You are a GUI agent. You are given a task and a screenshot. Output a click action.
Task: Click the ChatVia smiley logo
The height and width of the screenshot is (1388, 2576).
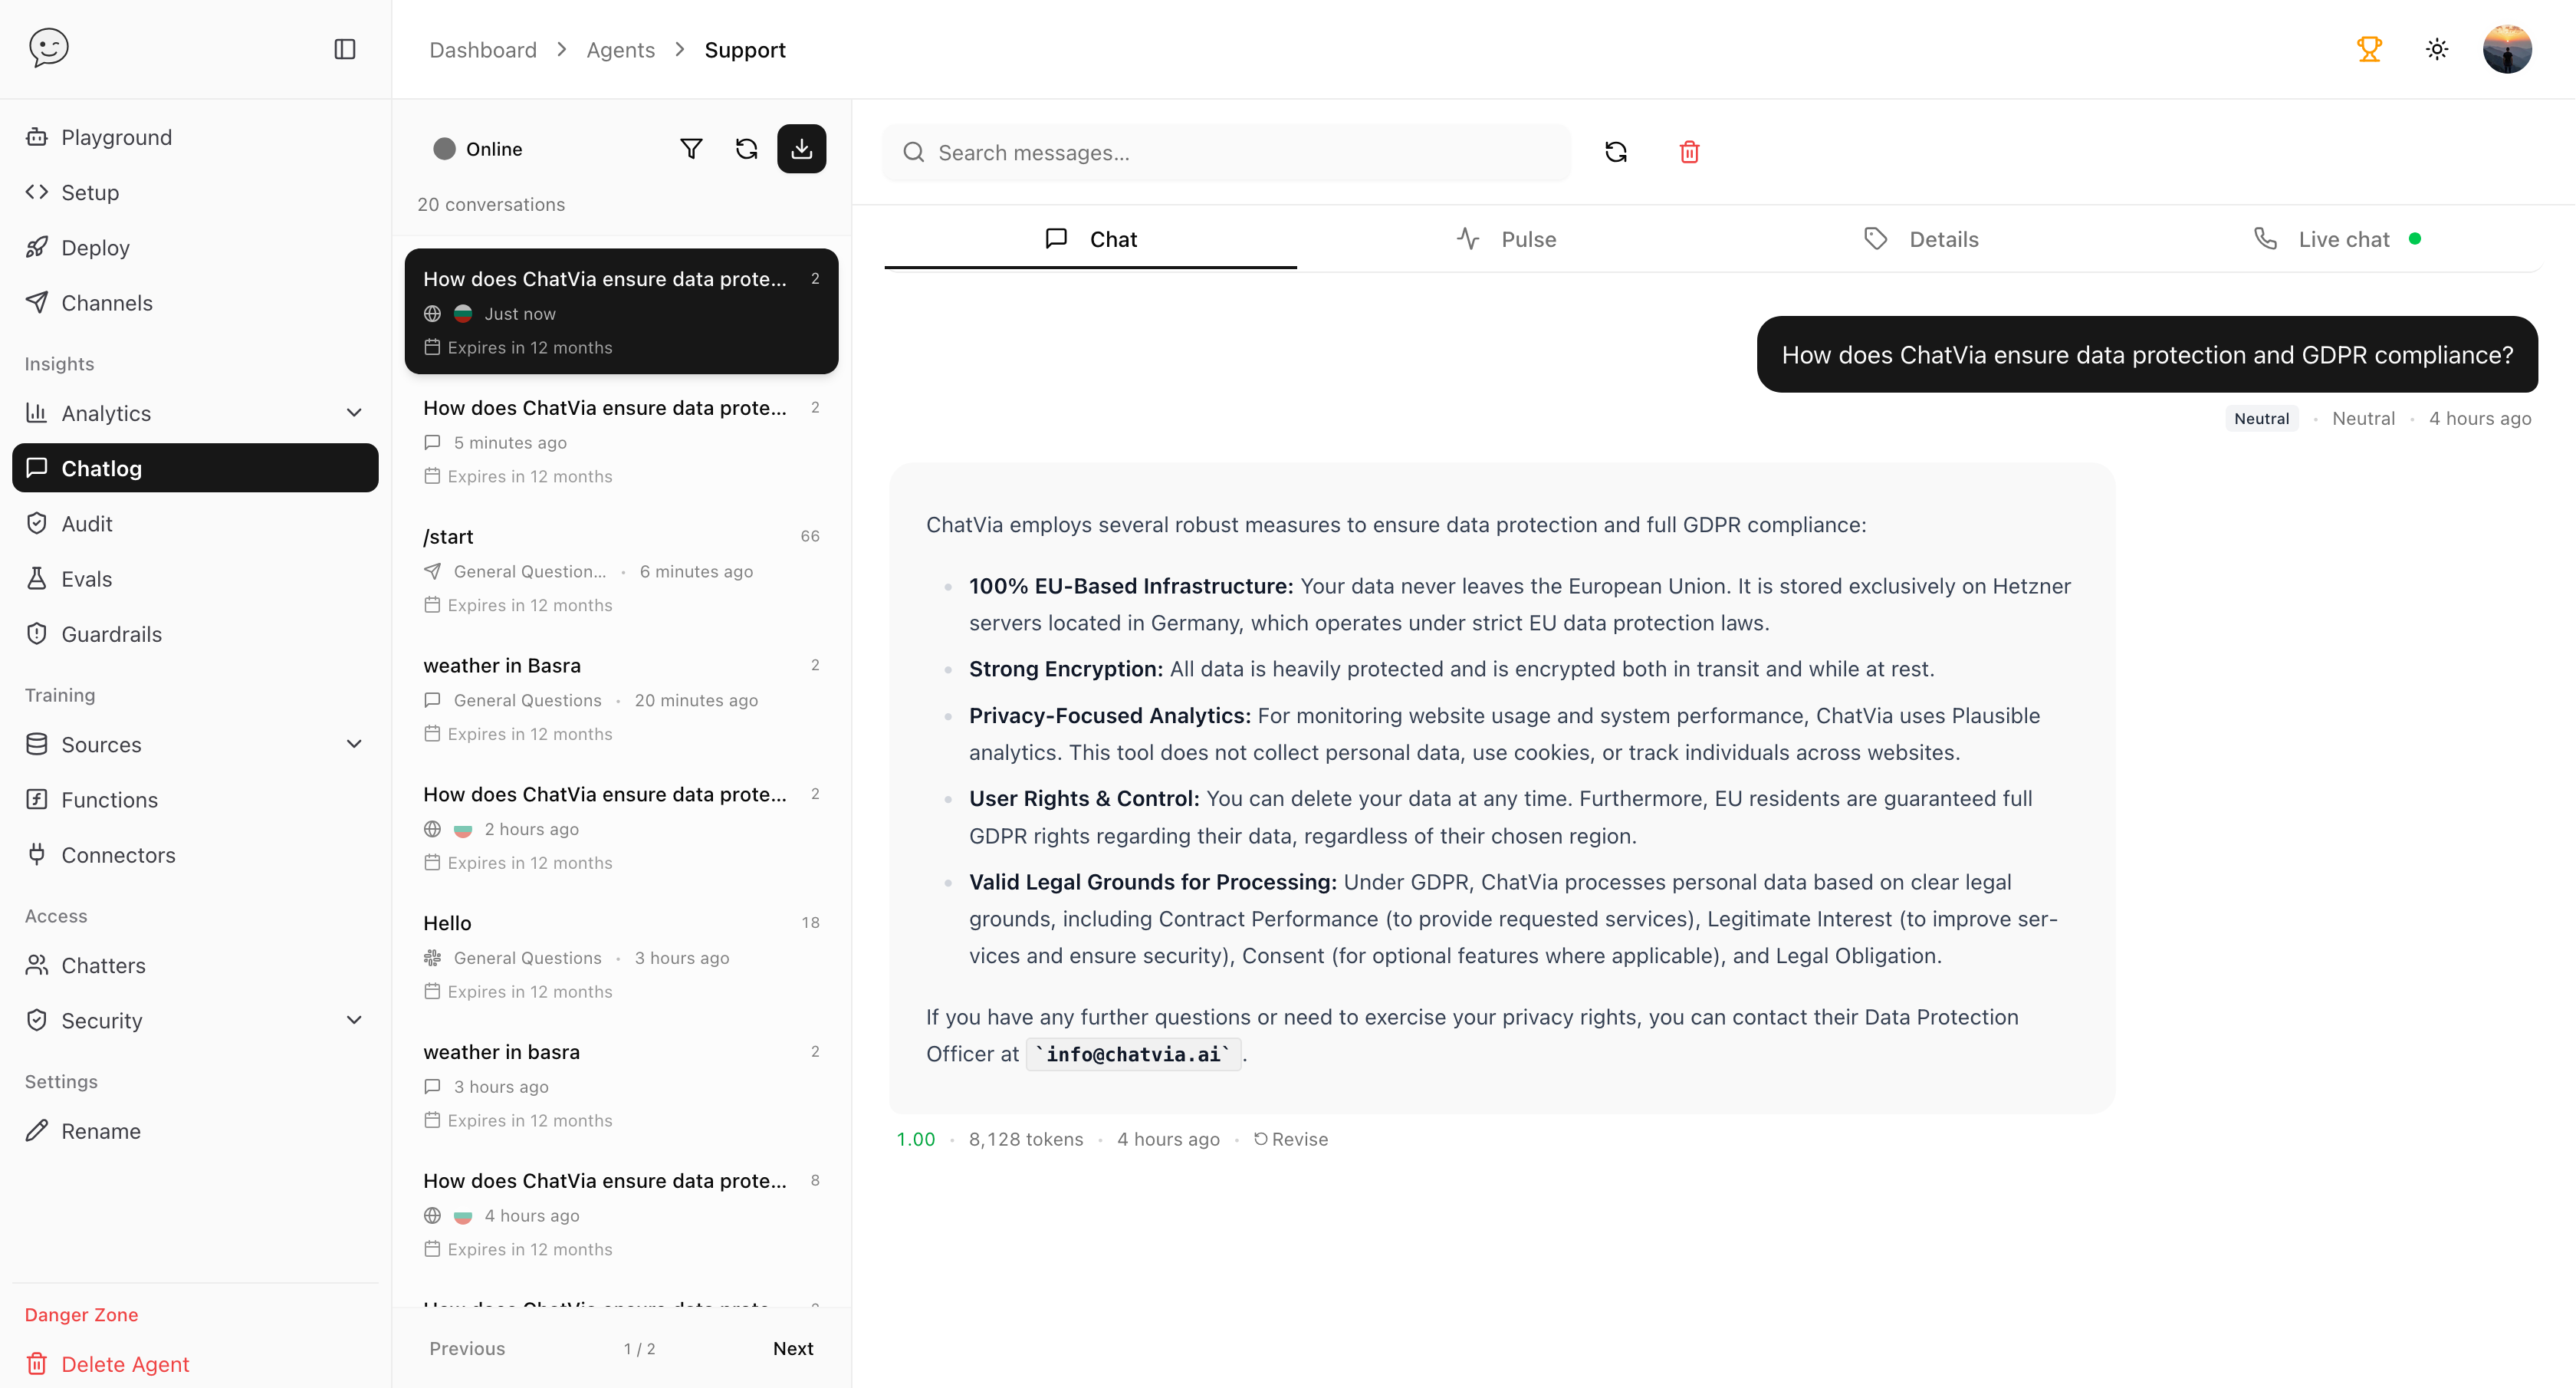(x=49, y=48)
